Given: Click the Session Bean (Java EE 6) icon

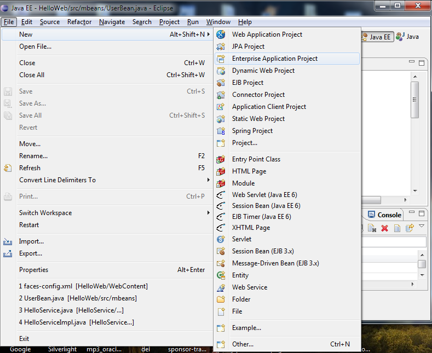Looking at the screenshot, I should click(221, 206).
